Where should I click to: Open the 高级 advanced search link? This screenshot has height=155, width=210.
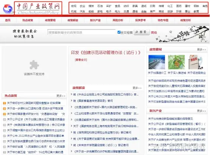click(x=154, y=33)
